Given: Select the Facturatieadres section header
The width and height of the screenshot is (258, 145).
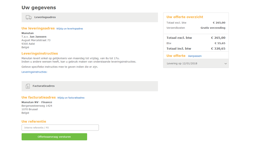Looking at the screenshot, I should pos(90,86).
